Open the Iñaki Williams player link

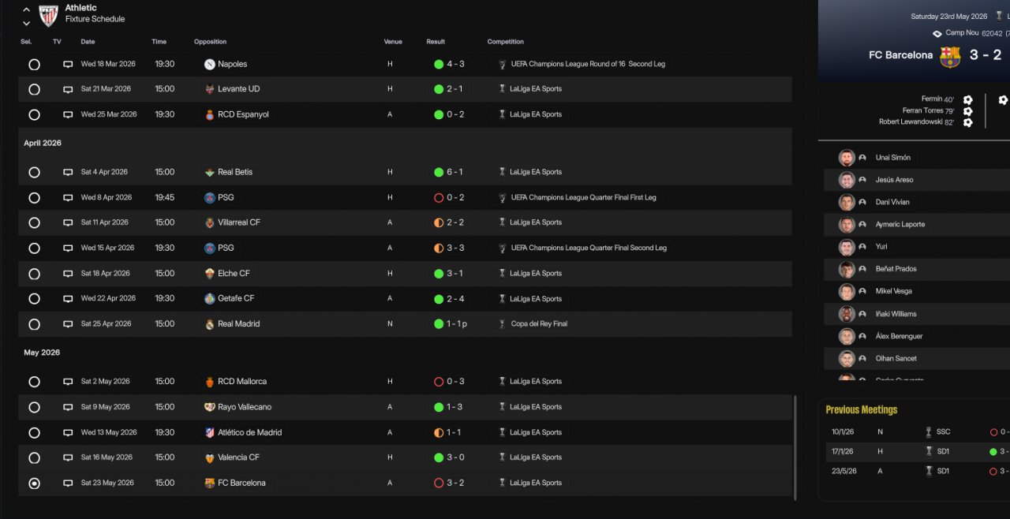(896, 314)
